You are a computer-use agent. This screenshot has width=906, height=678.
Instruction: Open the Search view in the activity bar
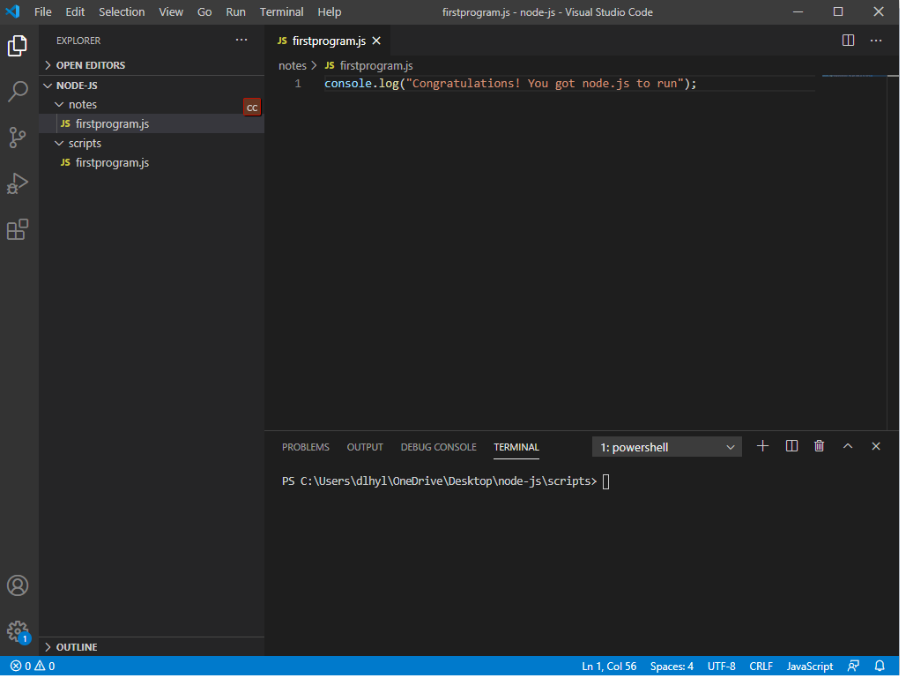point(19,92)
